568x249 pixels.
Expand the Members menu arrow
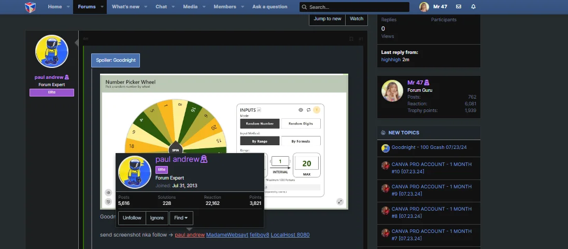coord(243,7)
